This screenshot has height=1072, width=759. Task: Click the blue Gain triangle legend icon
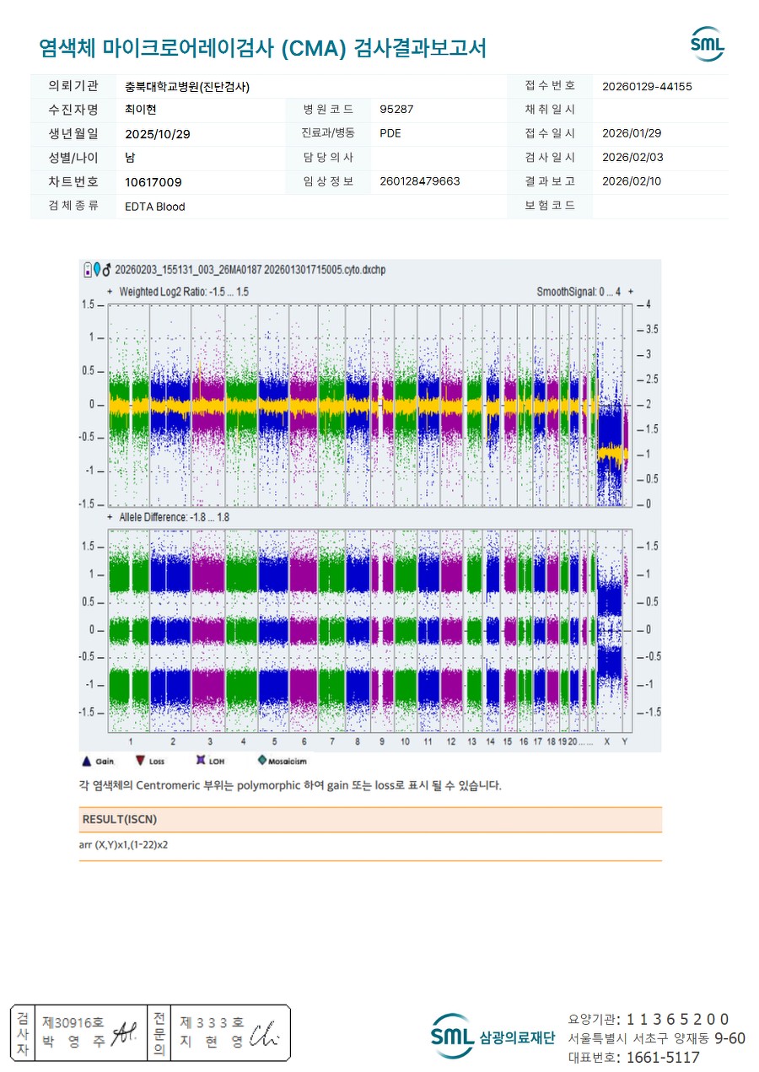point(86,761)
